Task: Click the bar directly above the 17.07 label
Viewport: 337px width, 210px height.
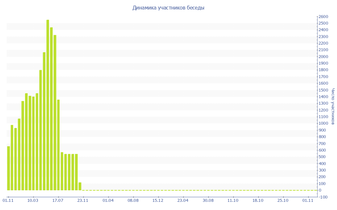Action: (x=58, y=145)
